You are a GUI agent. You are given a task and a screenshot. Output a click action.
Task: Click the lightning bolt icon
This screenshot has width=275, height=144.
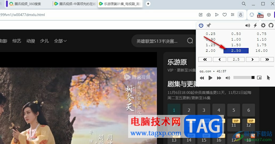[x=255, y=25]
